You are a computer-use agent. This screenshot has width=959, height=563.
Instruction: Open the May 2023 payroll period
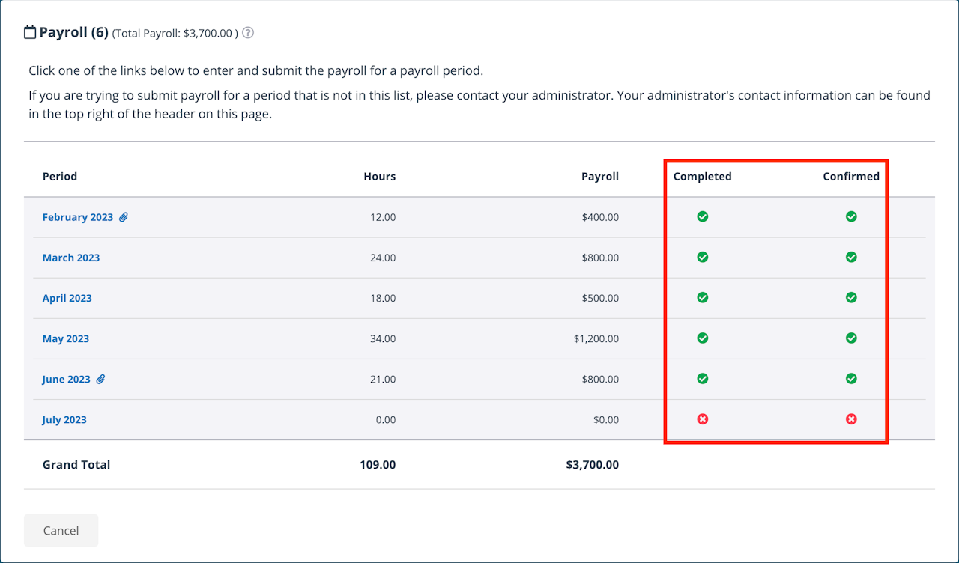coord(65,338)
